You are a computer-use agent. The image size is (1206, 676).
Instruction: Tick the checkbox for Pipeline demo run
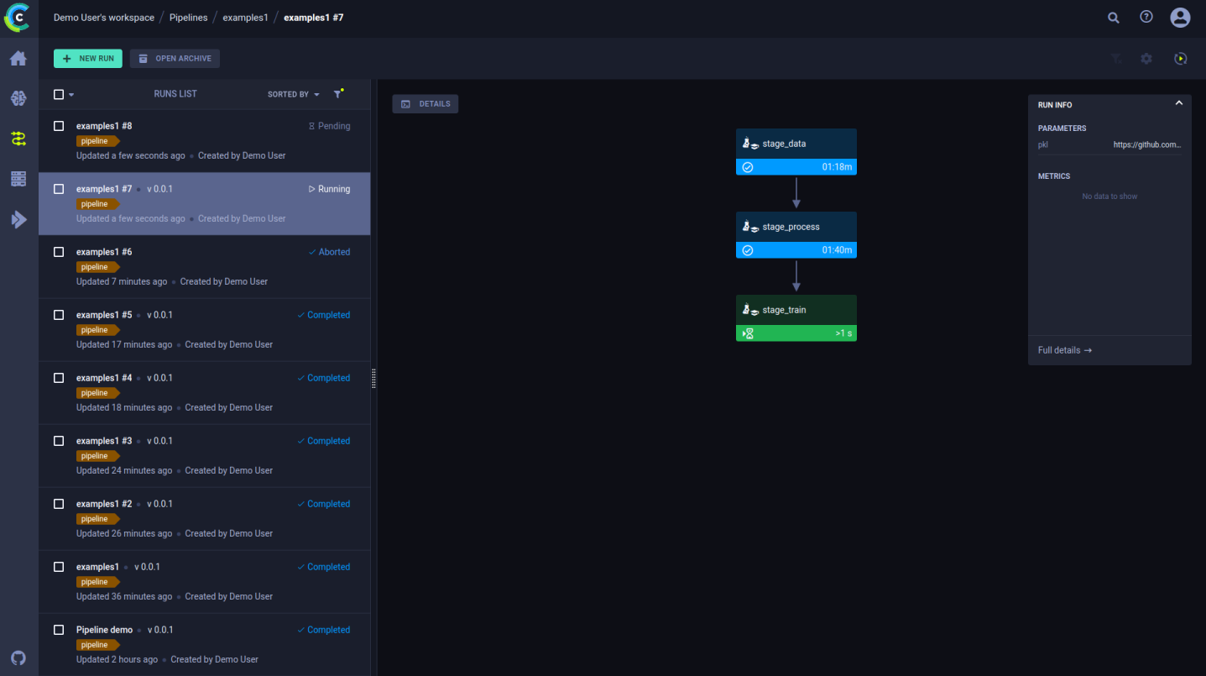click(59, 630)
